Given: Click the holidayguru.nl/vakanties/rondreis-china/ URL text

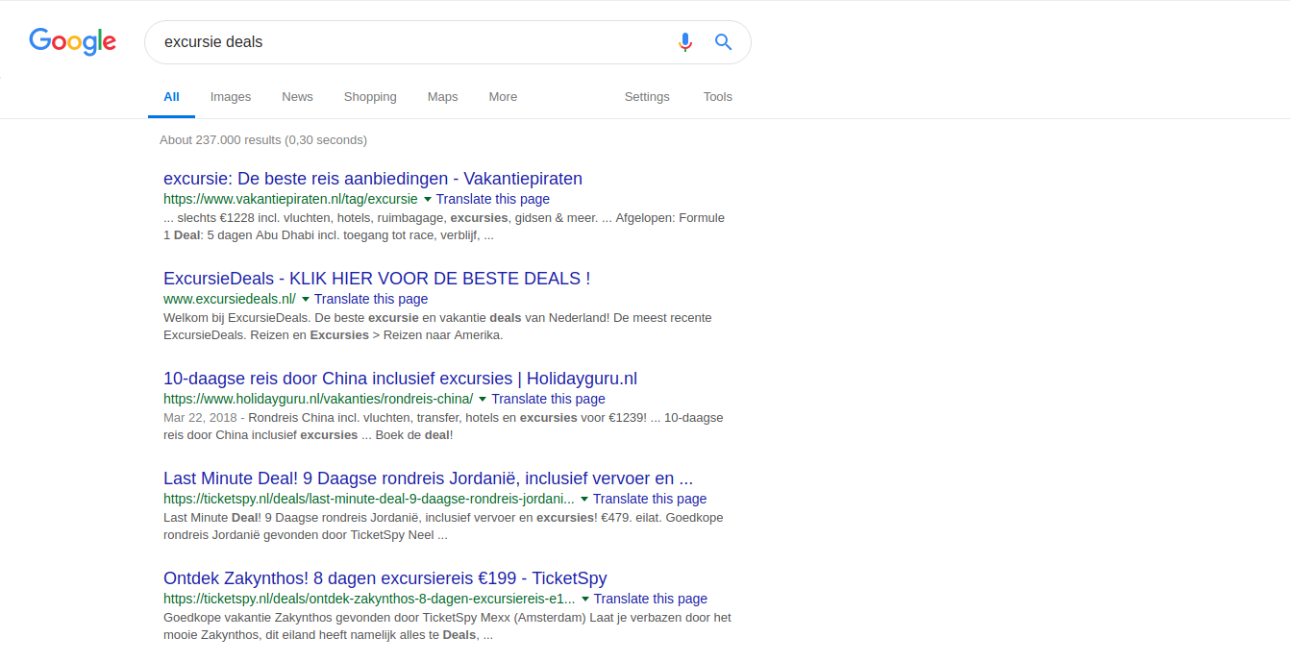Looking at the screenshot, I should (x=318, y=399).
